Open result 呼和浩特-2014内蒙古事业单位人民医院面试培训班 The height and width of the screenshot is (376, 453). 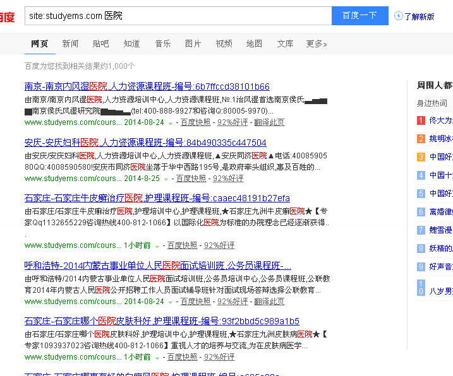pyautogui.click(x=158, y=266)
